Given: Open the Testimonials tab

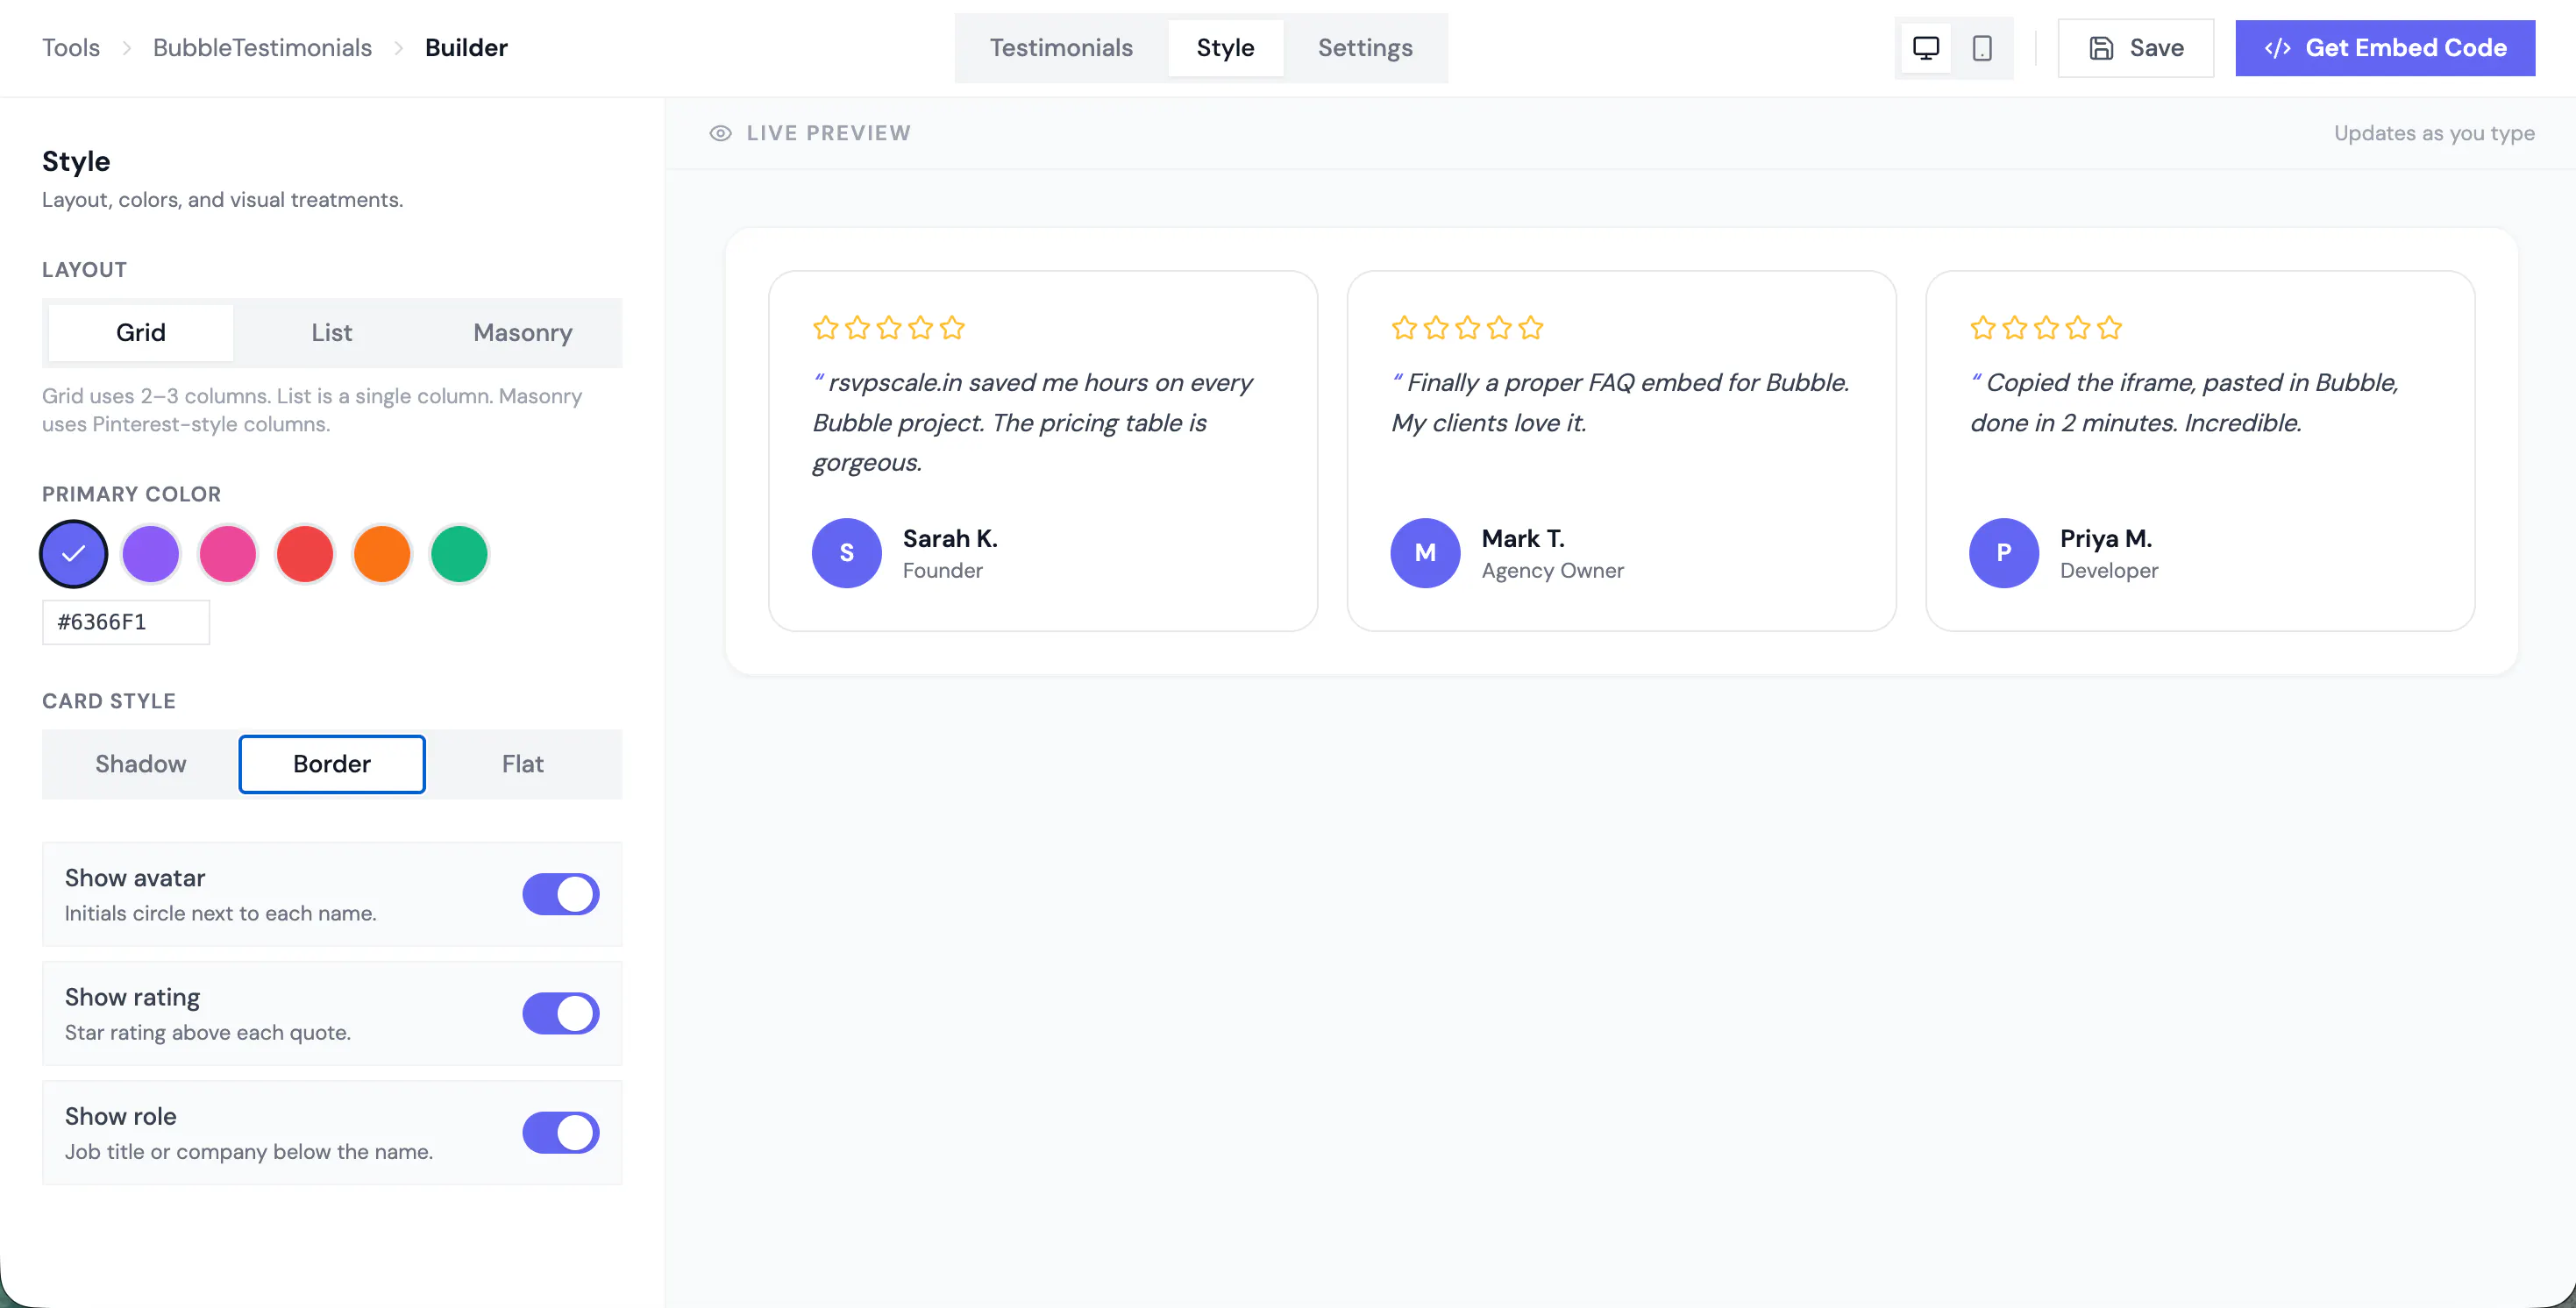Looking at the screenshot, I should pyautogui.click(x=1061, y=48).
